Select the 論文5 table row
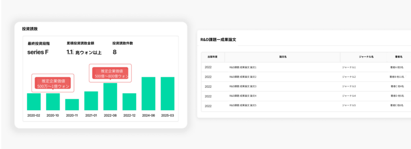 [x=306, y=106]
